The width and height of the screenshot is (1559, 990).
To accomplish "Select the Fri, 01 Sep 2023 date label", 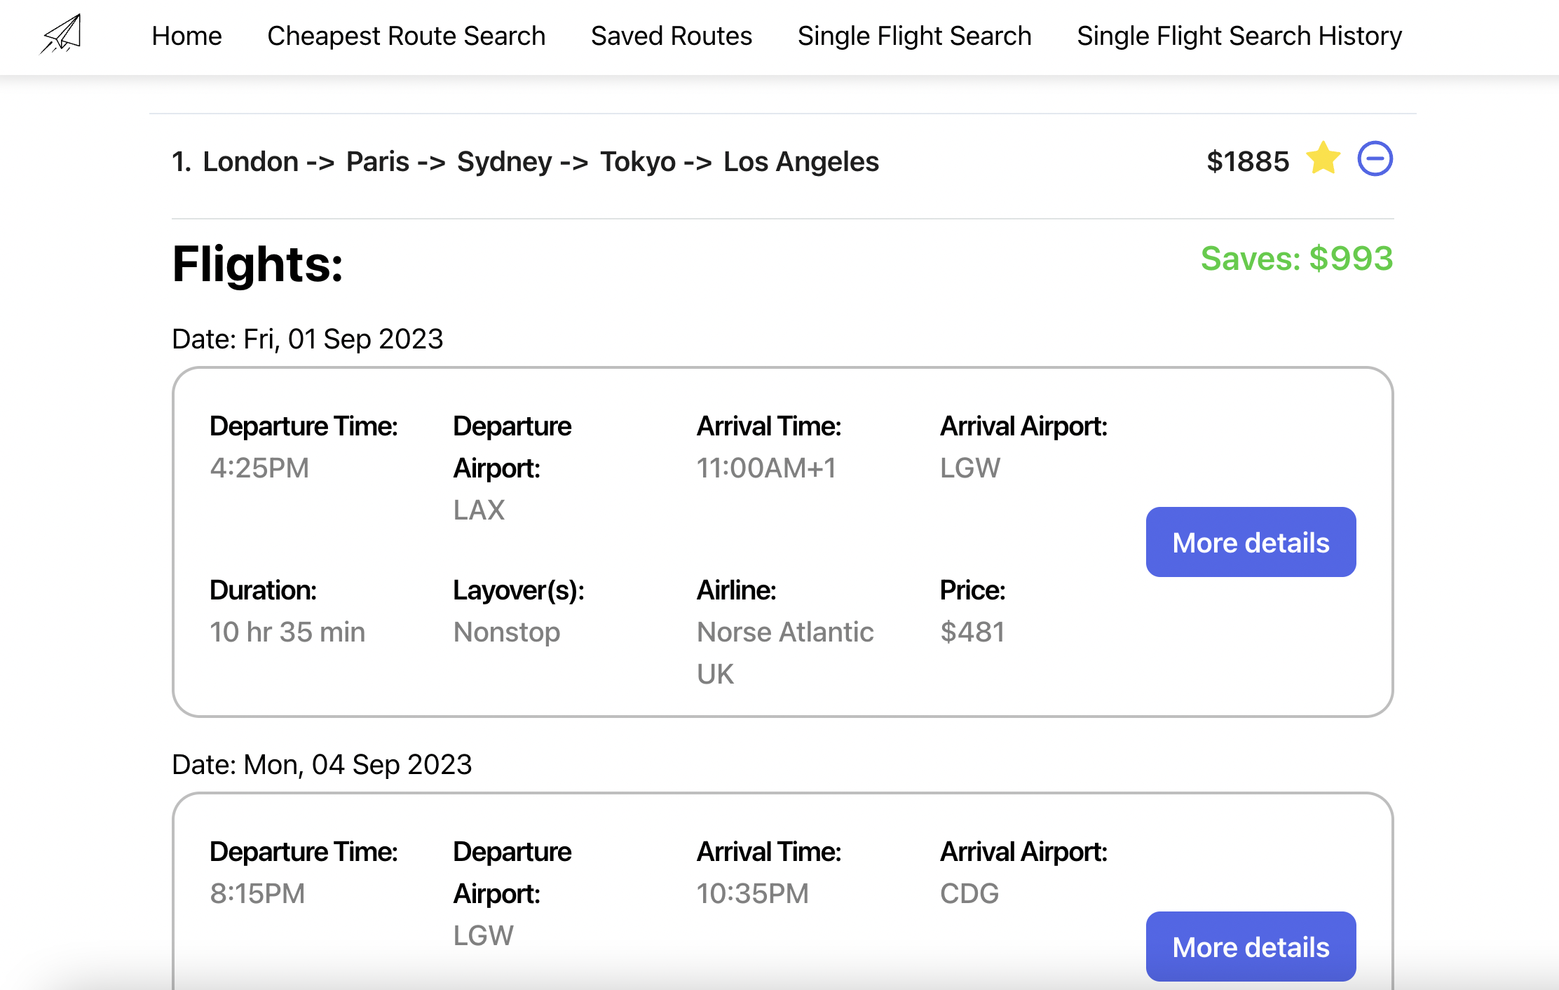I will [x=307, y=339].
